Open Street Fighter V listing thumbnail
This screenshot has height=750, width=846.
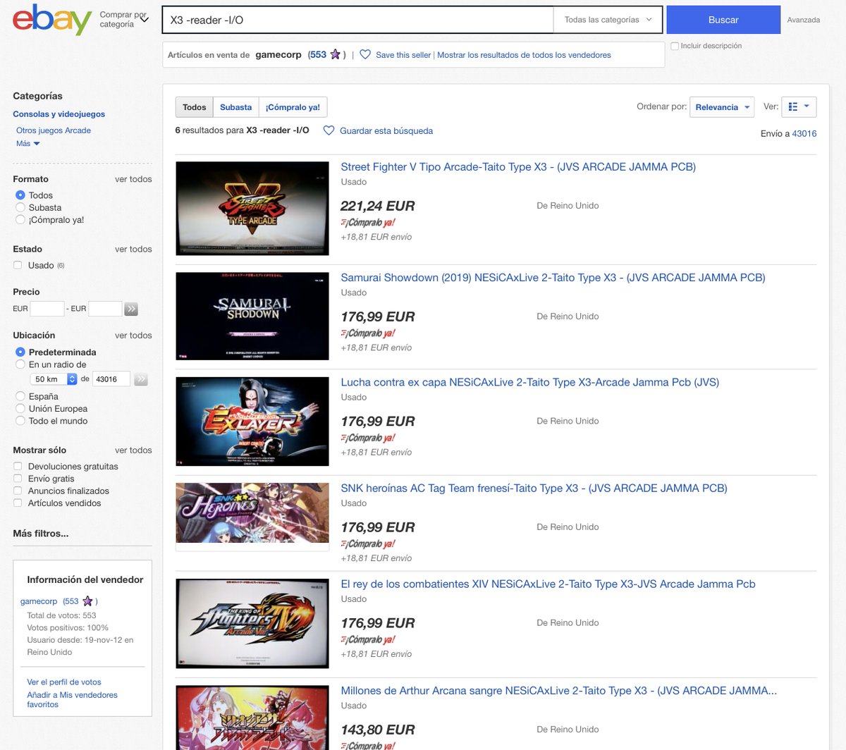pyautogui.click(x=252, y=209)
